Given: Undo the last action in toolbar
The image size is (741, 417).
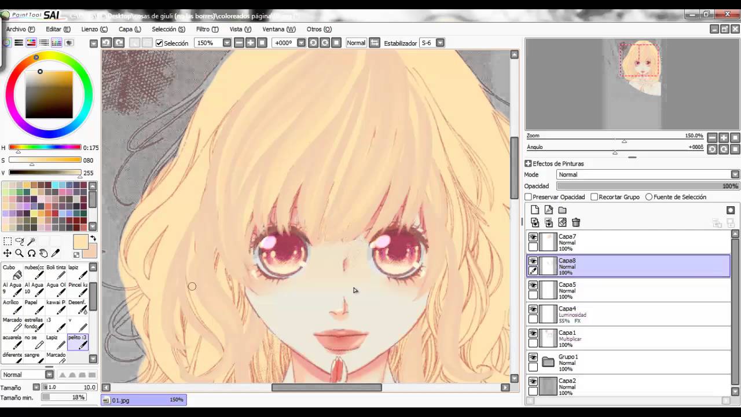Looking at the screenshot, I should tap(106, 42).
